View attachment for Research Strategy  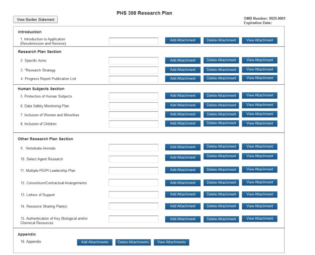[x=260, y=70]
